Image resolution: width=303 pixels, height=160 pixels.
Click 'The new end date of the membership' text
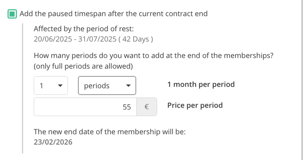point(110,132)
